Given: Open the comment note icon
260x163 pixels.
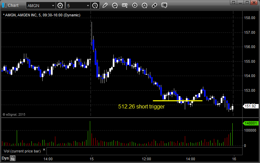Looking at the screenshot, I should 164,5.
